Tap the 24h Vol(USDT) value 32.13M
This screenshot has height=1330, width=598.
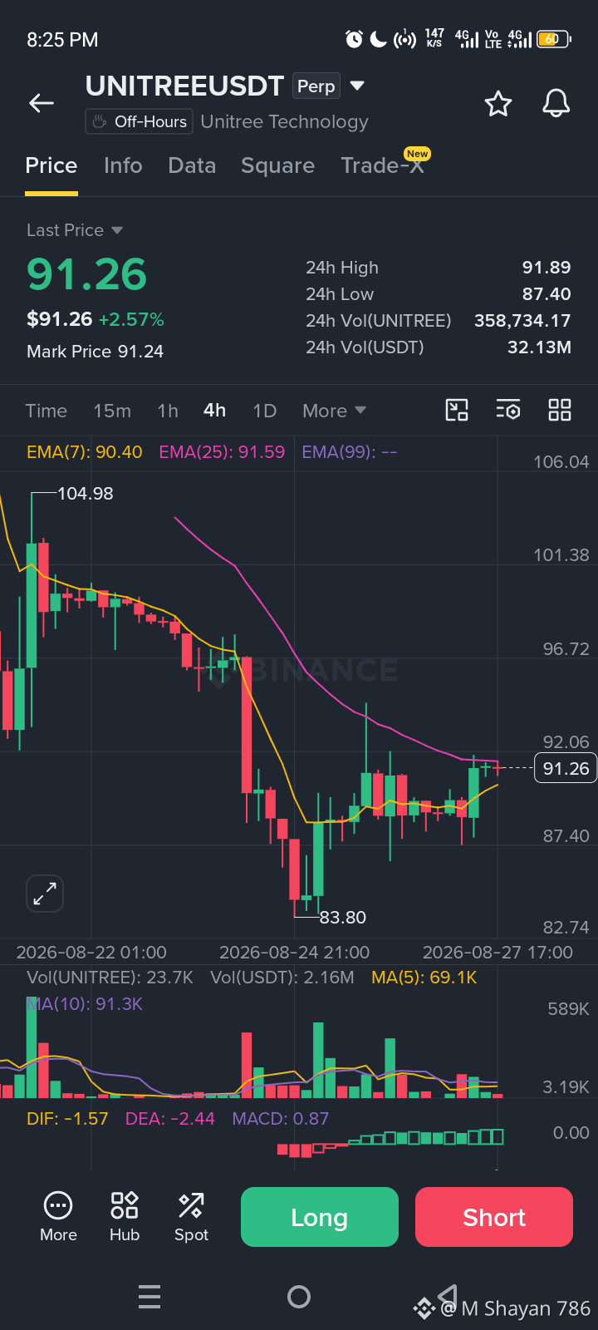pos(539,347)
